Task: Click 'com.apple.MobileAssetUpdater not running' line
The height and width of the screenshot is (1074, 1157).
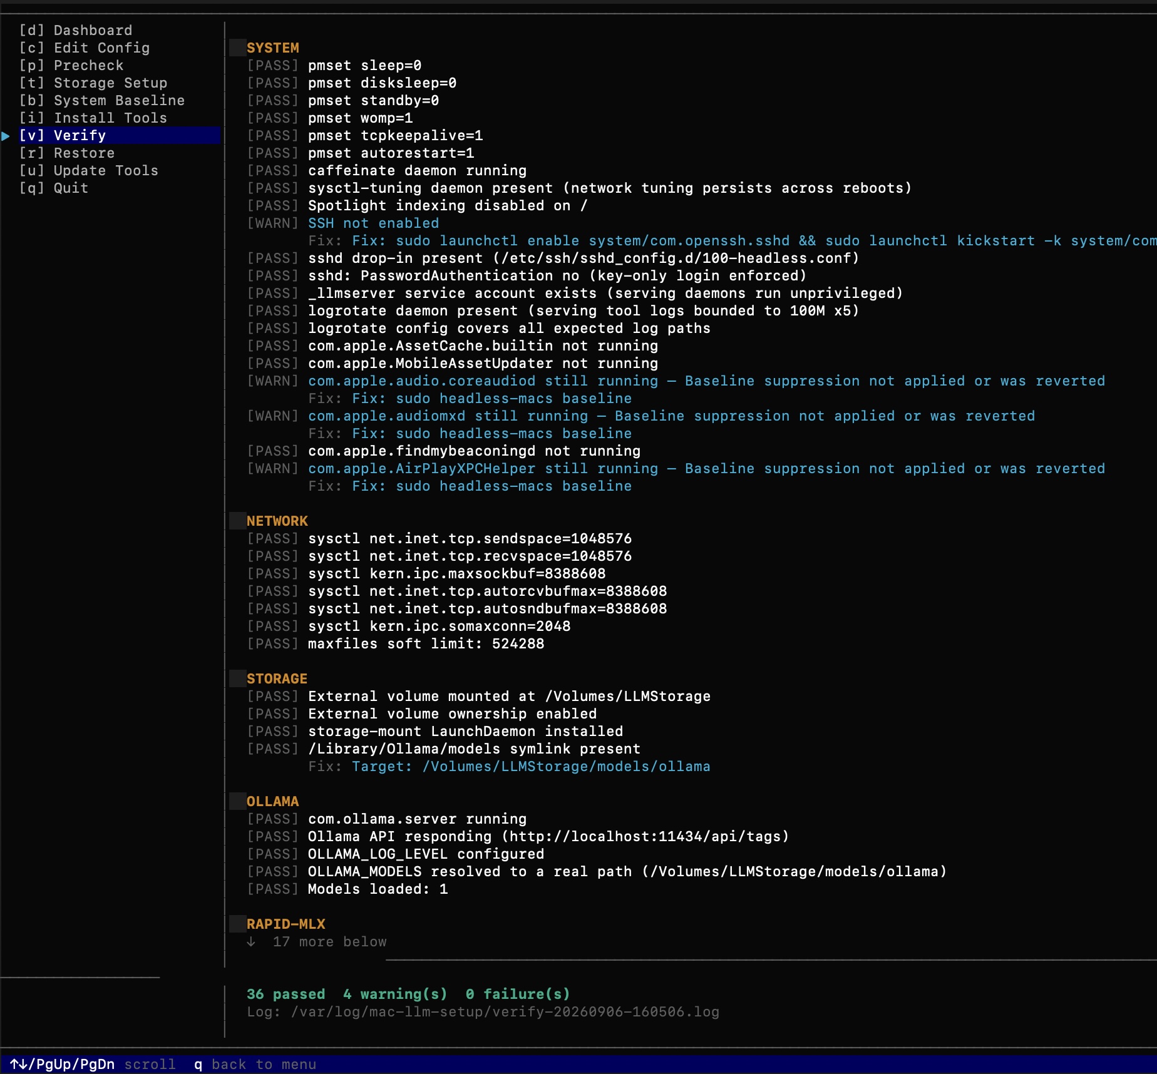Action: (x=453, y=363)
